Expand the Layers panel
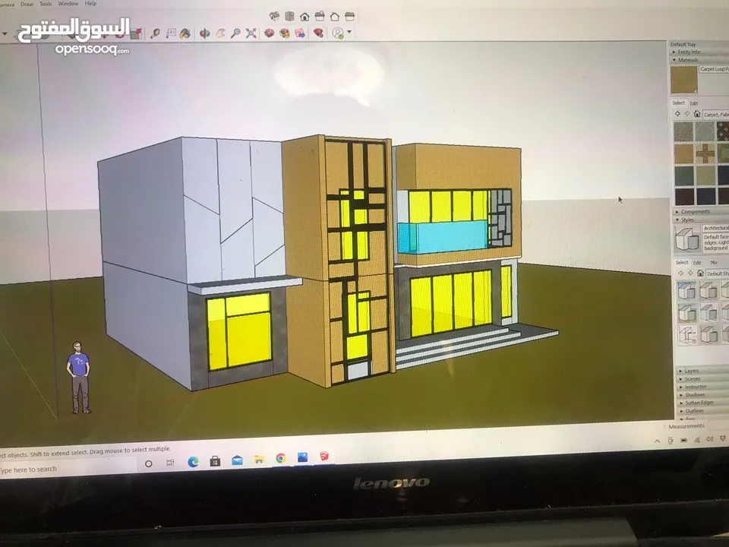This screenshot has height=547, width=729. [691, 371]
